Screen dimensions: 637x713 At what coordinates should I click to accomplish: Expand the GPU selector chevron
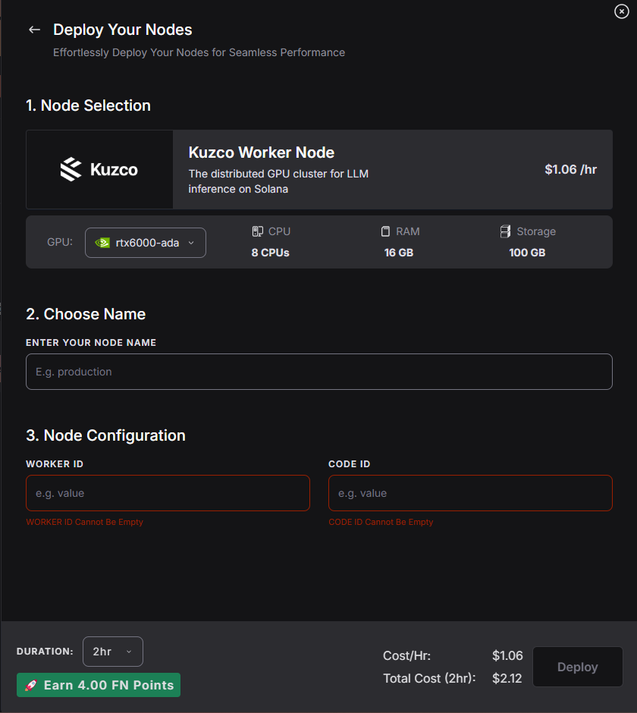(x=191, y=243)
